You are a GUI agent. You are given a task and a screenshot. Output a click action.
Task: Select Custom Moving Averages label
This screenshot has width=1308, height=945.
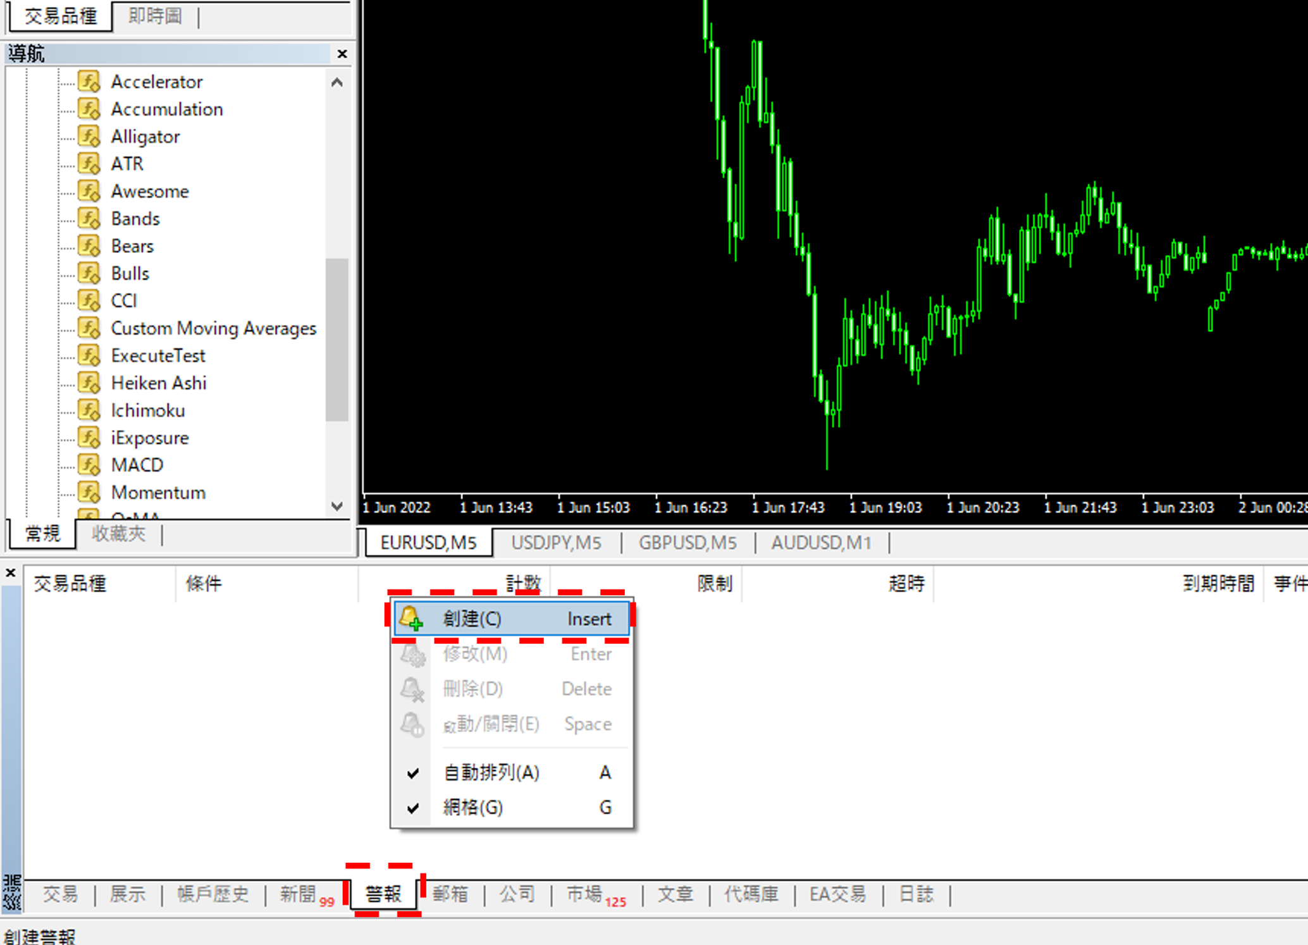pos(214,328)
